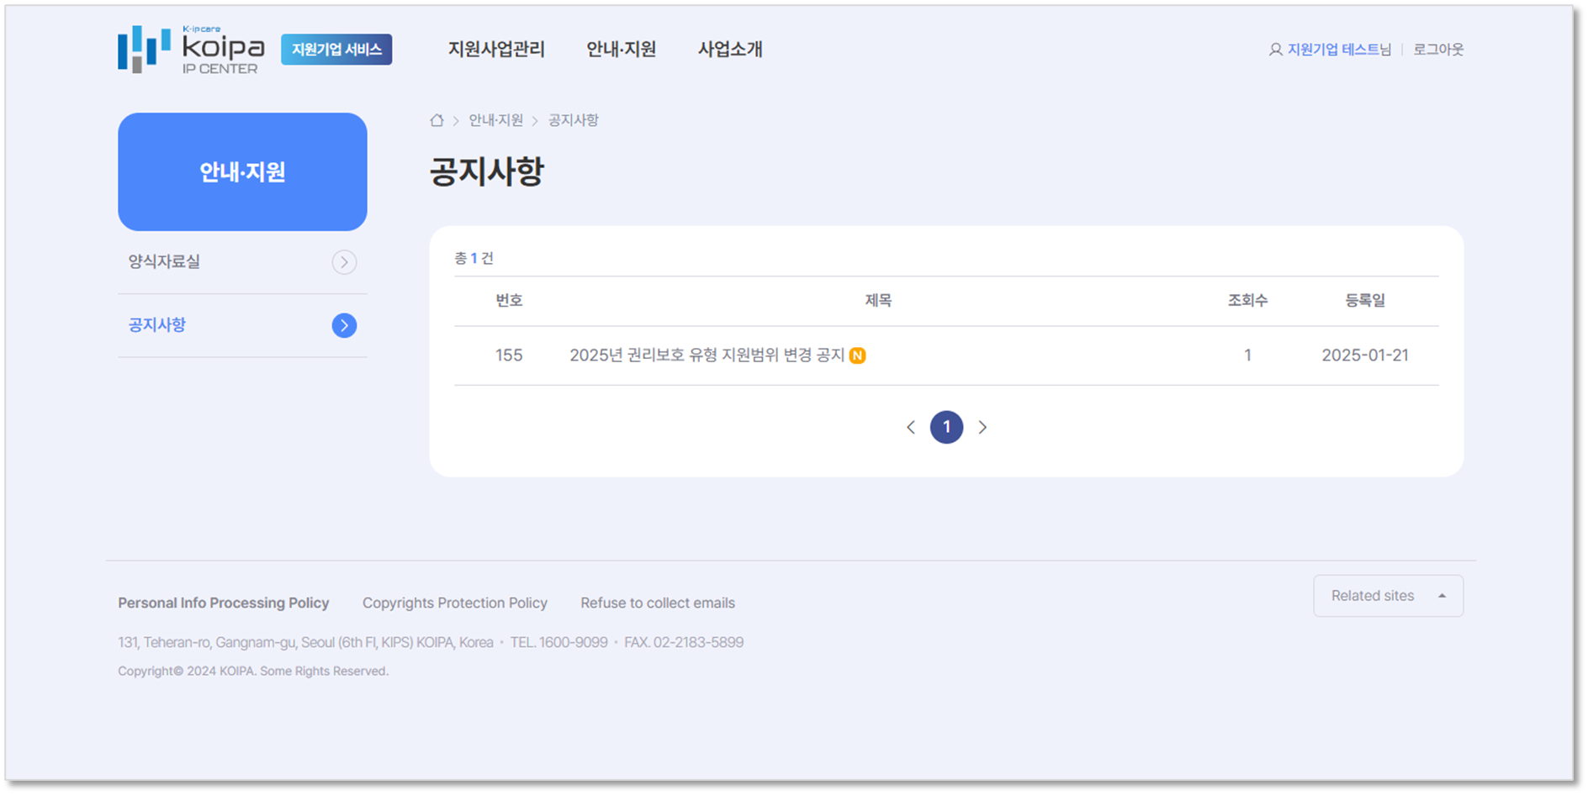Image resolution: width=1588 pixels, height=795 pixels.
Task: Click Refuse to collect emails link
Action: tap(657, 603)
